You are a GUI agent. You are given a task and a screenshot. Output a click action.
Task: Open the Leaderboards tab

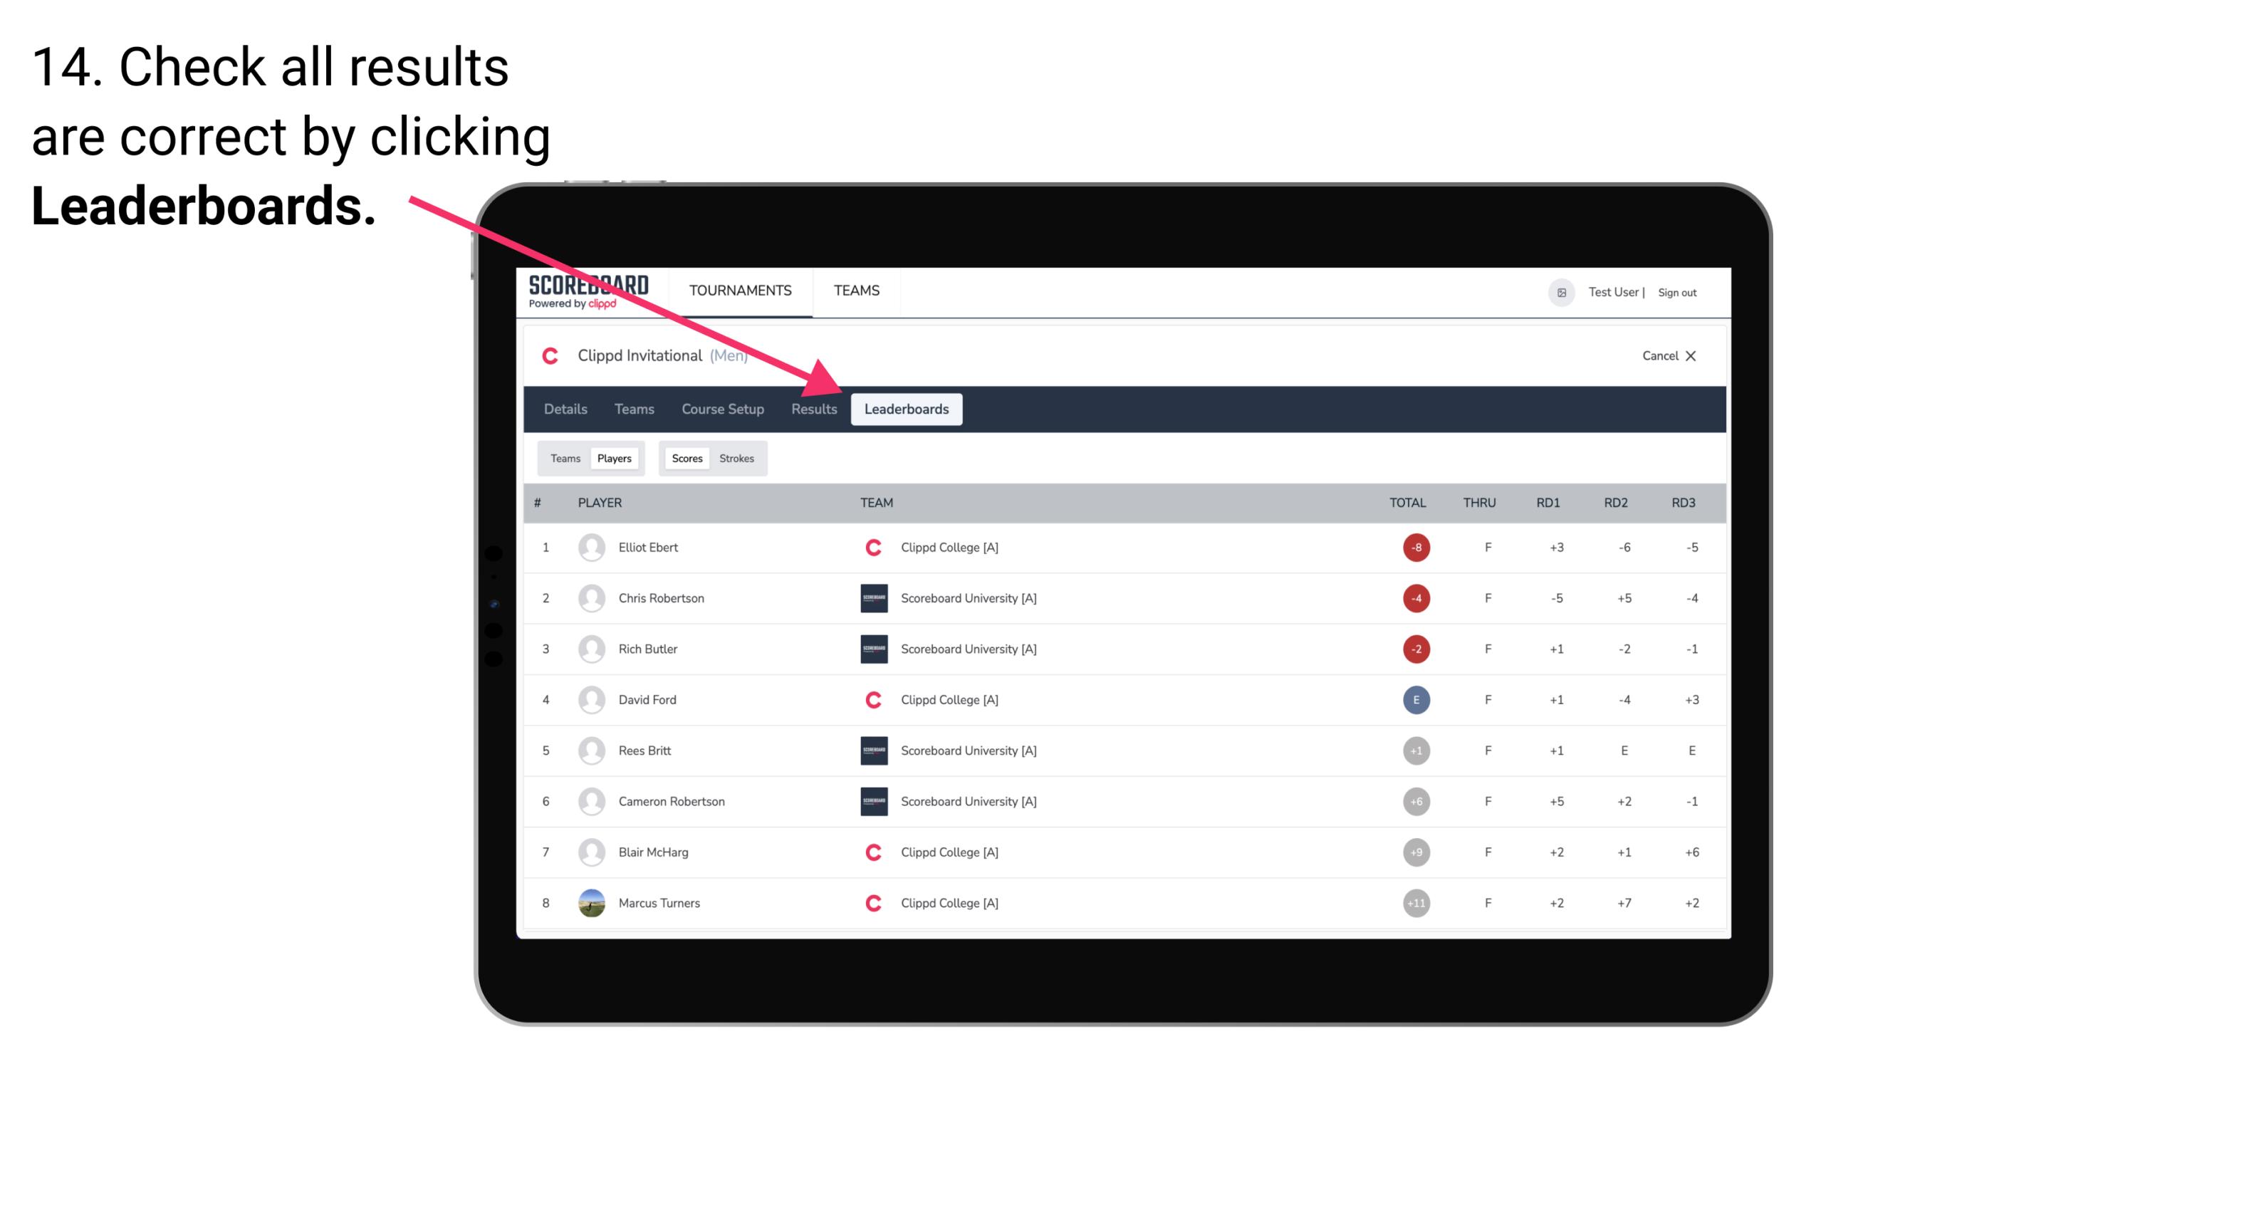(907, 410)
